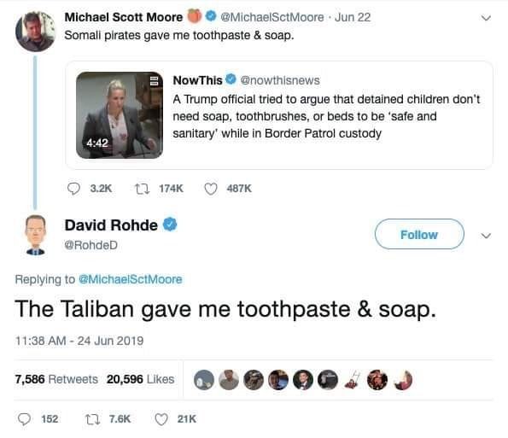Retweet David Rohde's Taliban tweet

[92, 419]
